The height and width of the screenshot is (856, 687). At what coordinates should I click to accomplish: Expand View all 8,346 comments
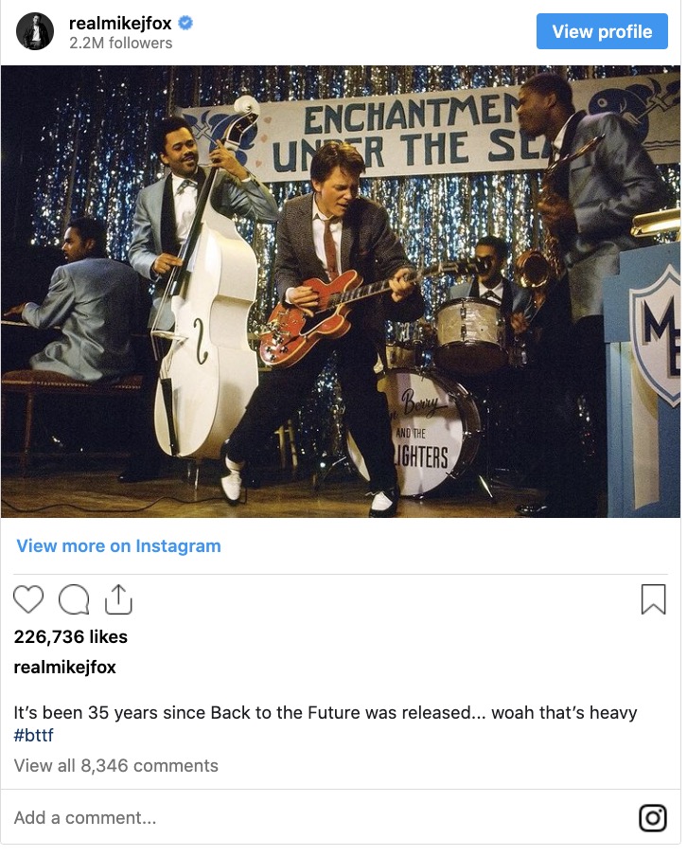pos(115,766)
